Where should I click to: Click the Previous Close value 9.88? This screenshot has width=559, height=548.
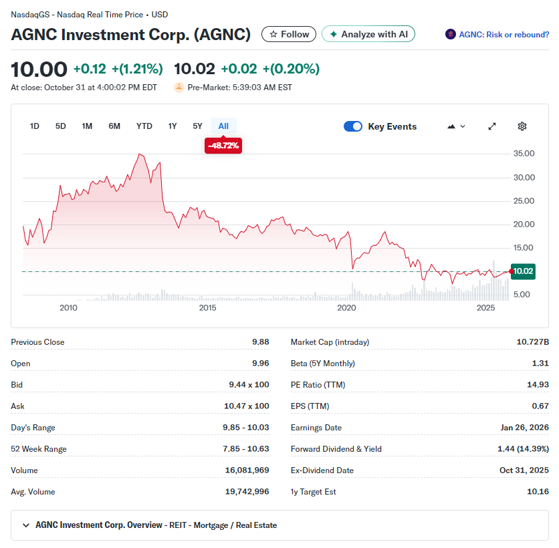(x=261, y=342)
